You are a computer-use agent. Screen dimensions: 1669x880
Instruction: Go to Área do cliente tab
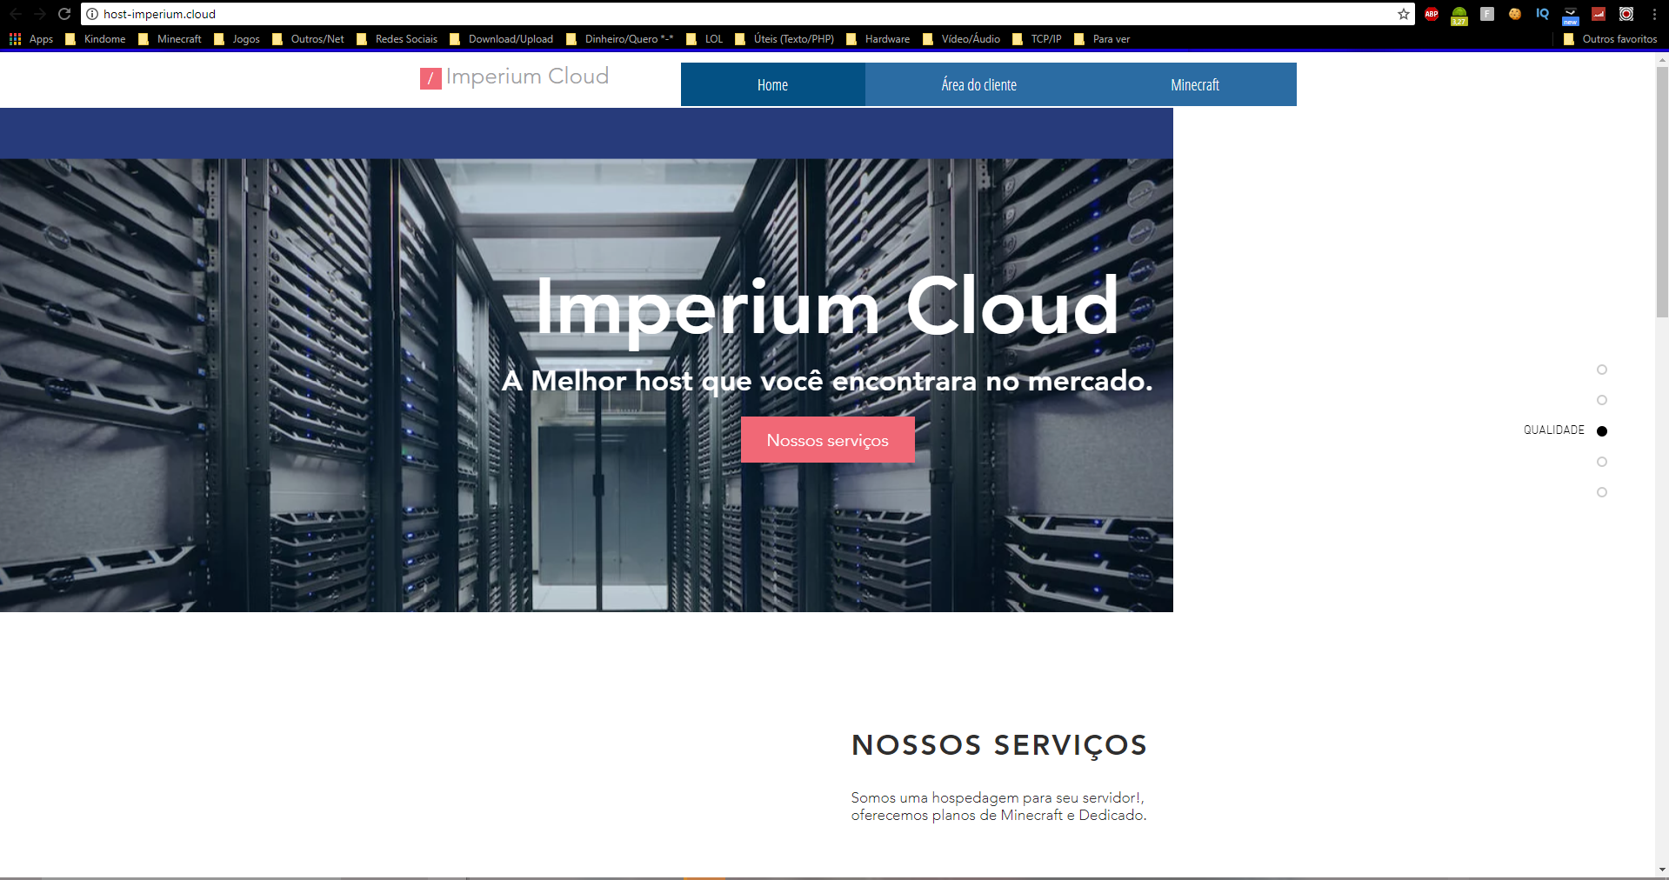pyautogui.click(x=979, y=84)
